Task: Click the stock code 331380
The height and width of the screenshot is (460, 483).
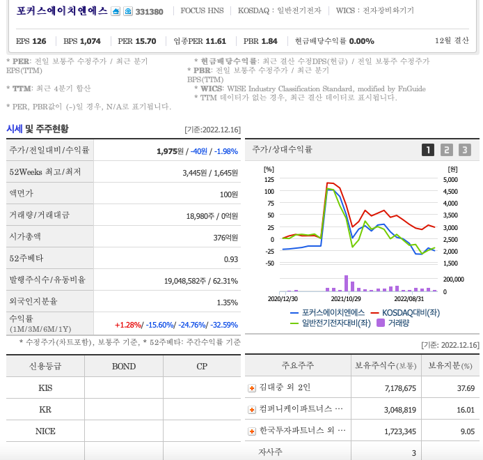Action: pyautogui.click(x=150, y=12)
